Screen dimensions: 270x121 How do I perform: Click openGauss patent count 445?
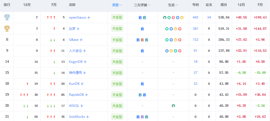[196, 17]
